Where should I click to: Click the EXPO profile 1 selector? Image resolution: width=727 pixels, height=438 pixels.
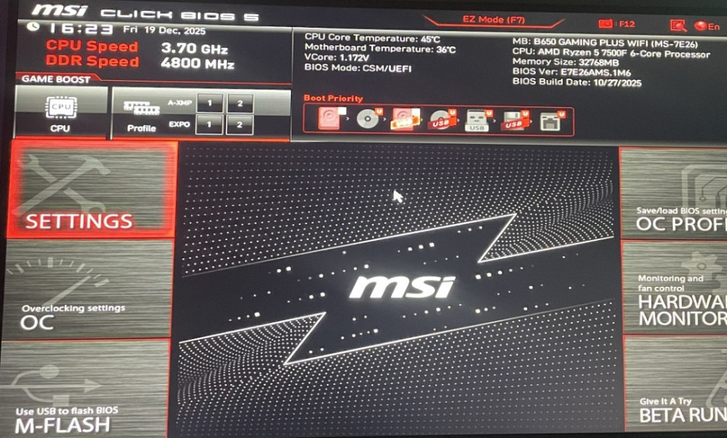(x=210, y=124)
